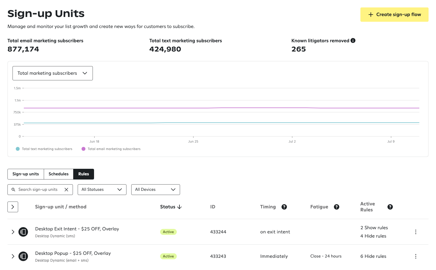Open the Total marketing subscribers metric dropdown
Image resolution: width=436 pixels, height=270 pixels.
(52, 73)
